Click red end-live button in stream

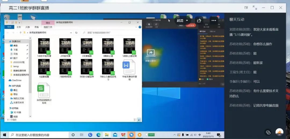click(191, 25)
